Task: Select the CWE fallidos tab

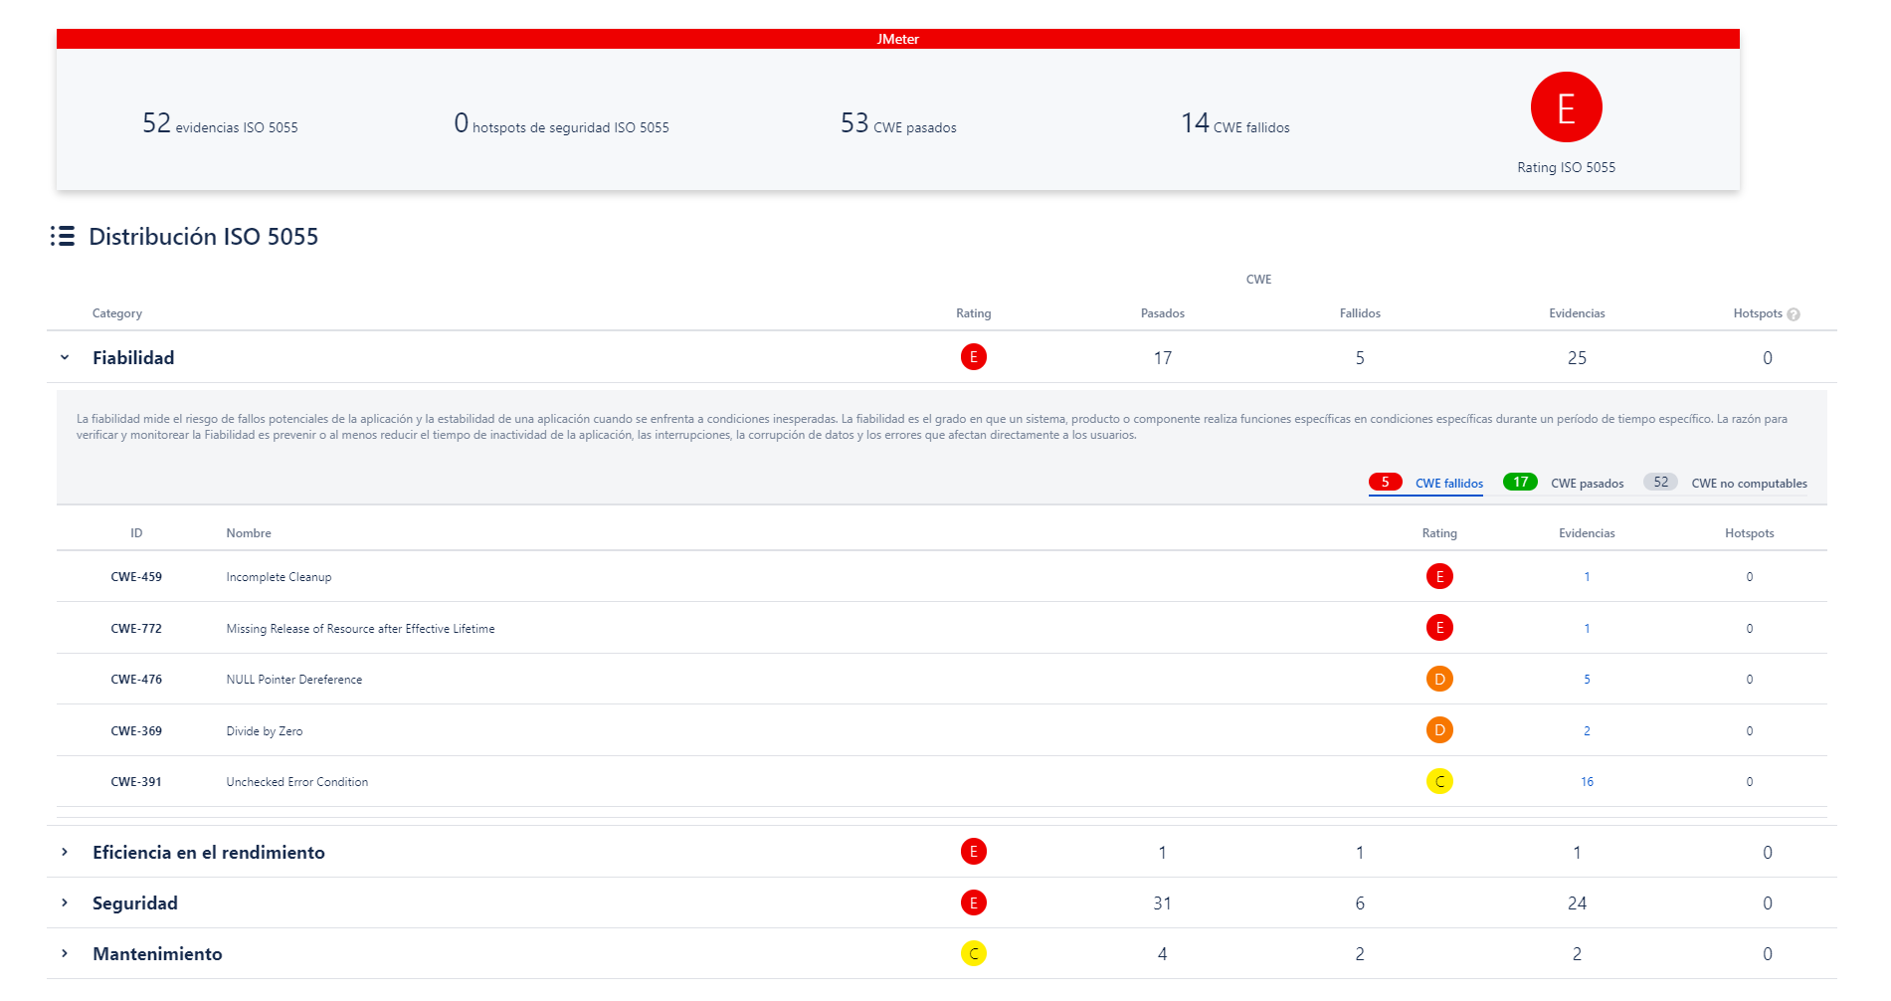Action: [x=1448, y=484]
